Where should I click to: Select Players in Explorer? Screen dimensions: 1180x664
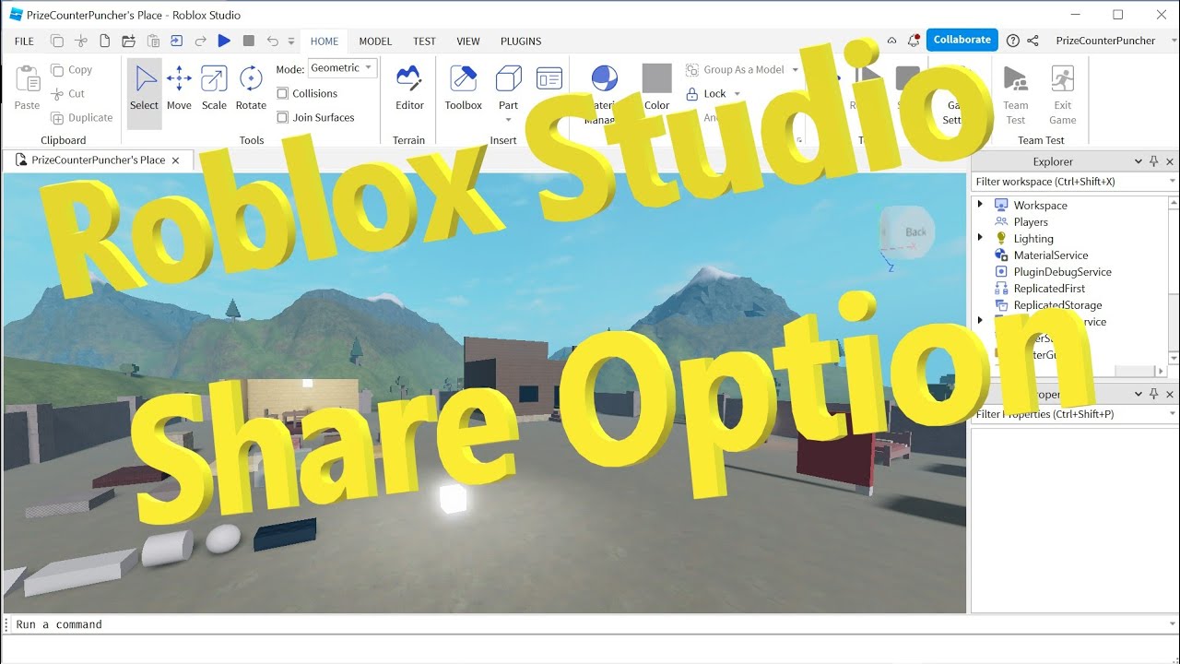(1031, 221)
